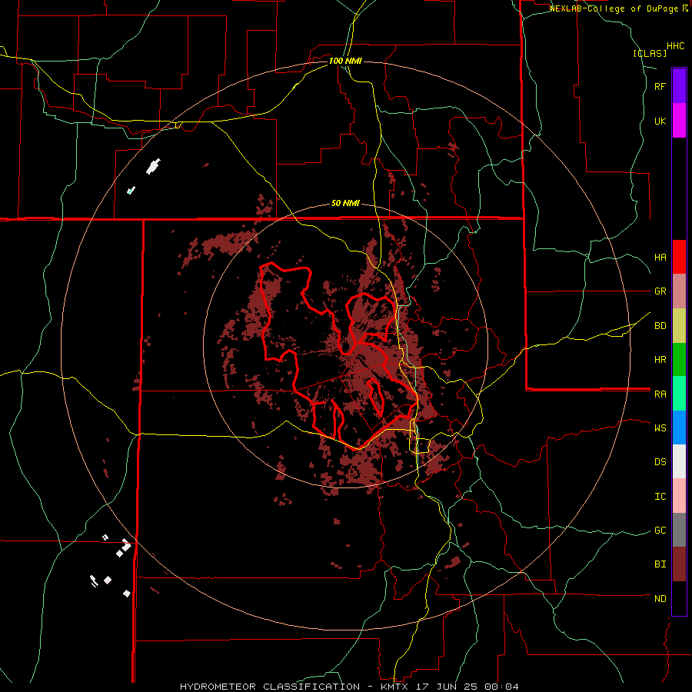Click the ND legend label
The height and width of the screenshot is (692, 692).
pyautogui.click(x=660, y=599)
